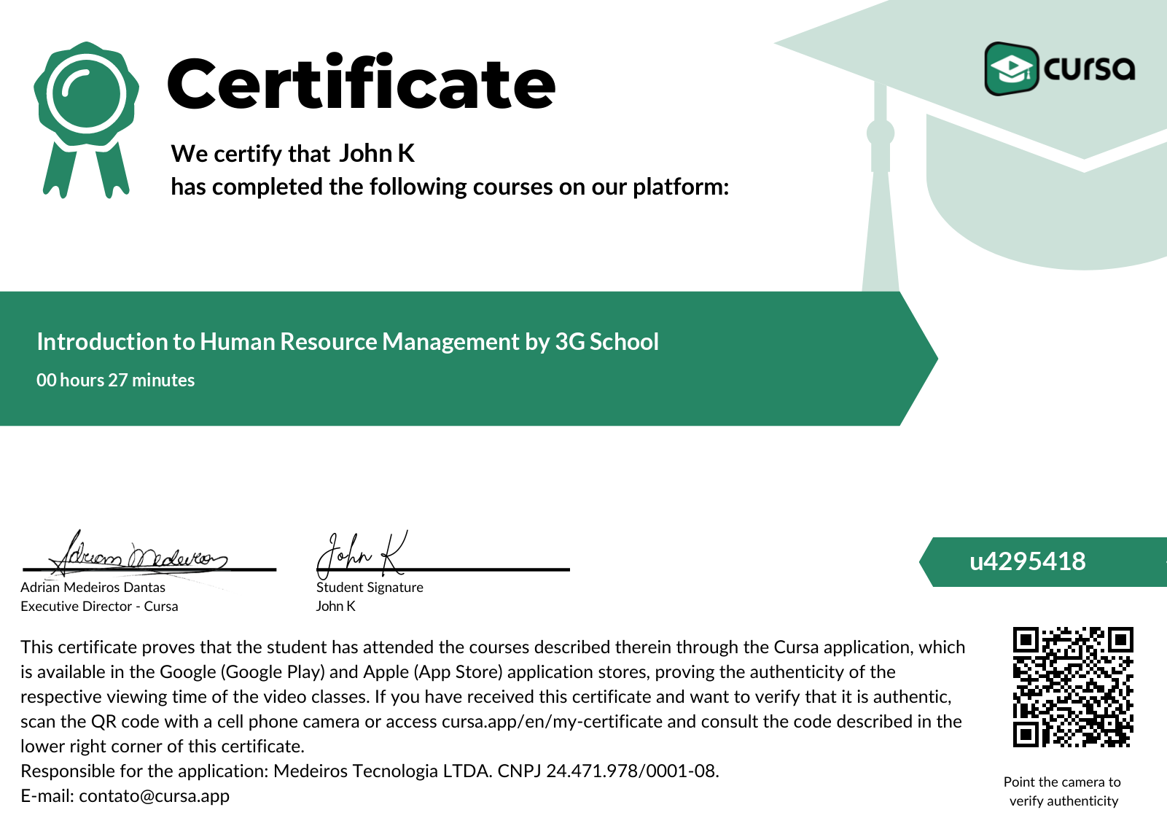Viewport: 1167px width, 826px height.
Task: Click the Adrian Medeiros Dantas printed name
Action: [x=93, y=587]
